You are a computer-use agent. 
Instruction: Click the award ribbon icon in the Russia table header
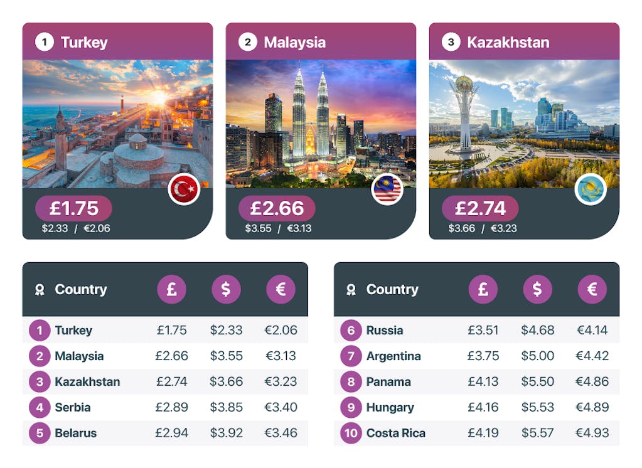[x=351, y=290]
